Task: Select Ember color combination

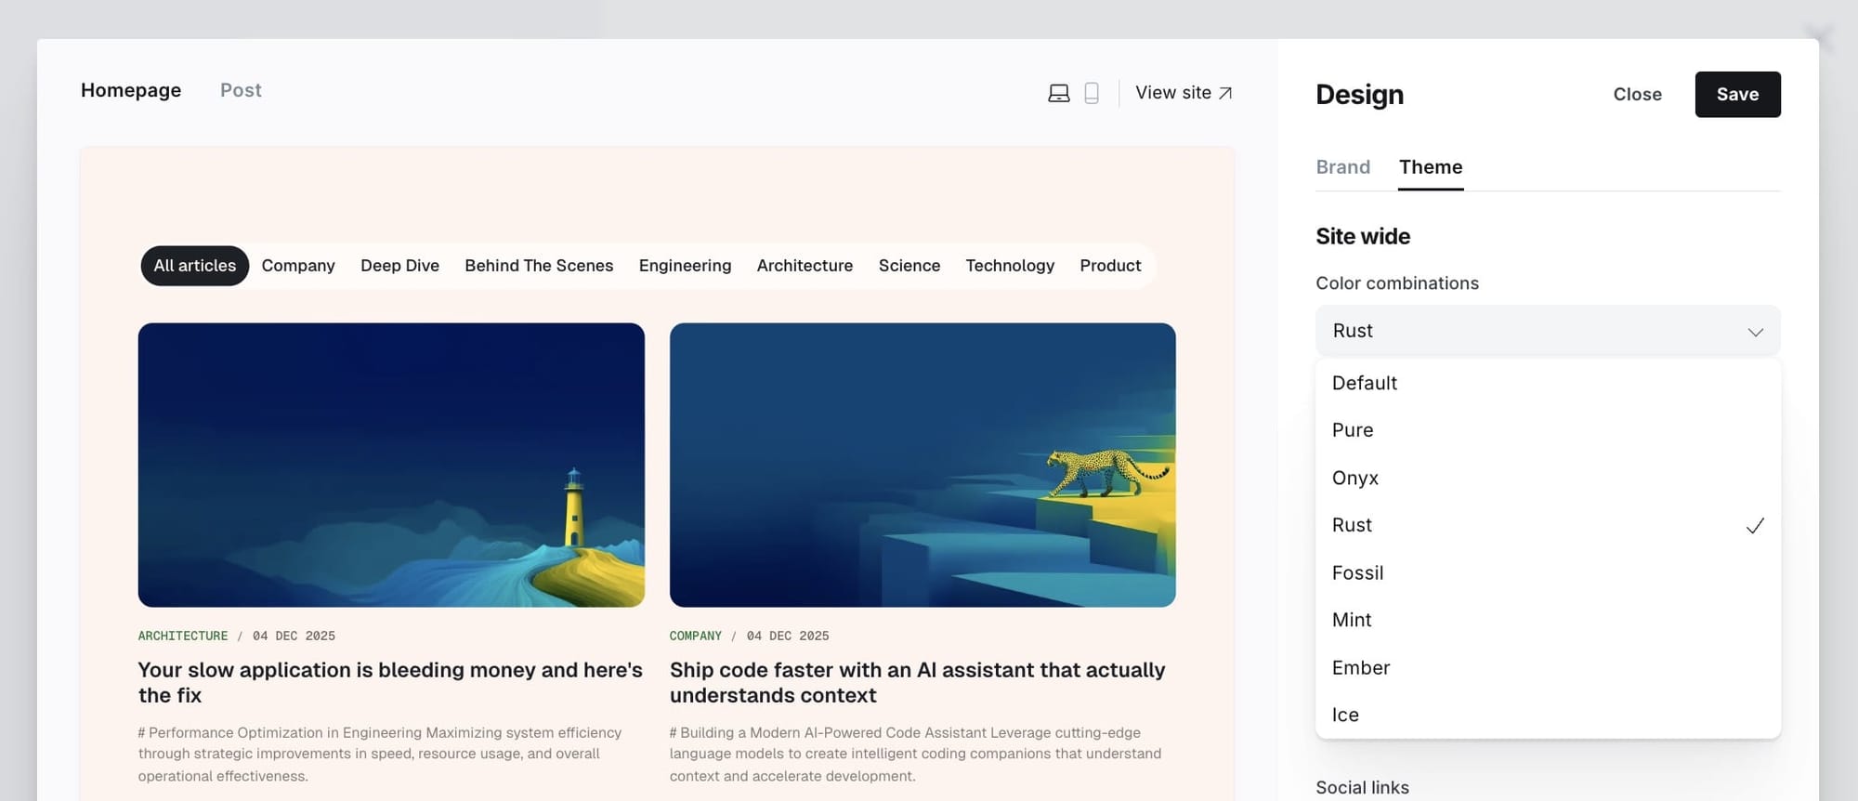Action: [1360, 667]
